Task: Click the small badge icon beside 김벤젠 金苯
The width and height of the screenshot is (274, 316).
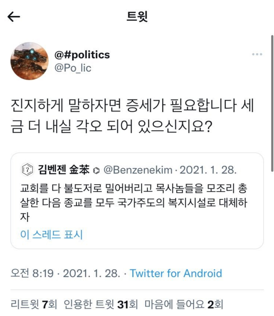Action: click(96, 171)
